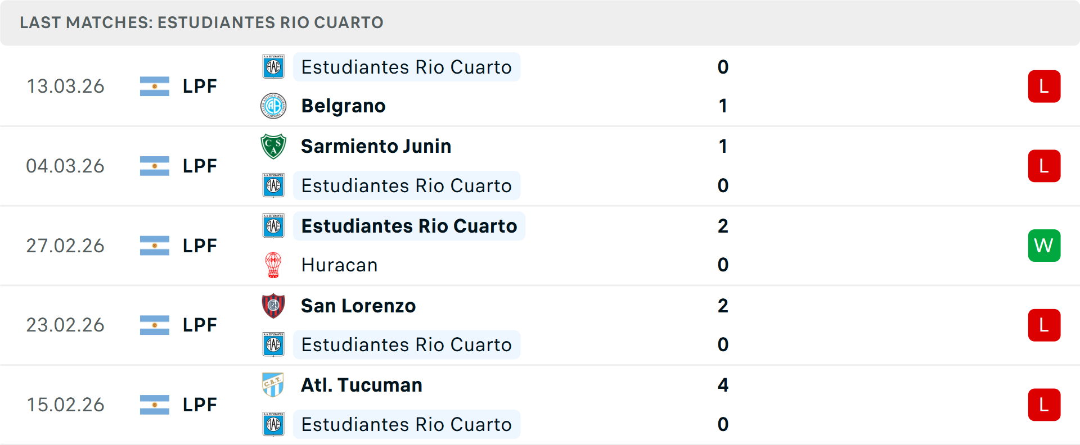This screenshot has width=1080, height=445.
Task: Open the Belgrano team link
Action: point(343,106)
